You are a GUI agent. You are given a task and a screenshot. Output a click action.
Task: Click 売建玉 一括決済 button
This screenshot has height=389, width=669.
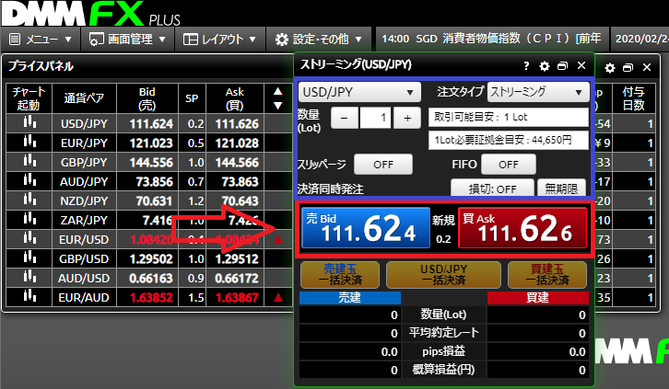340,275
